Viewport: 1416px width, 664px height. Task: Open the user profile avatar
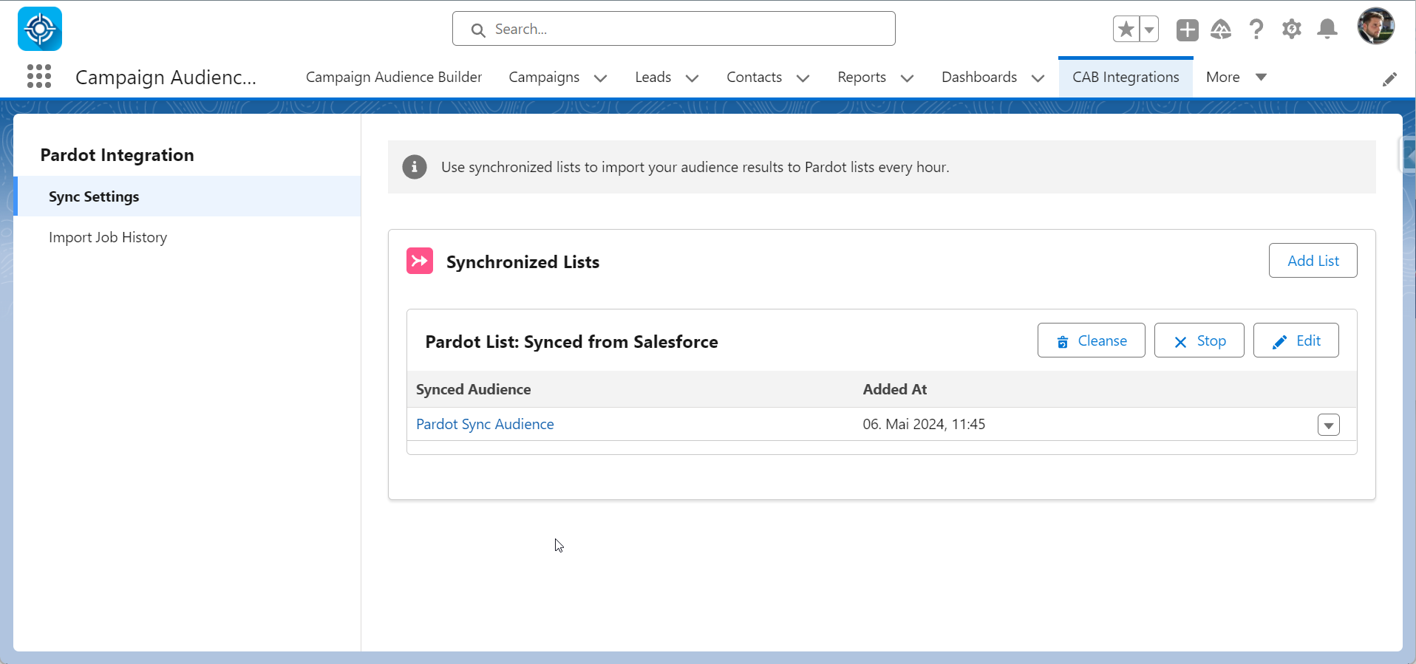coord(1376,27)
